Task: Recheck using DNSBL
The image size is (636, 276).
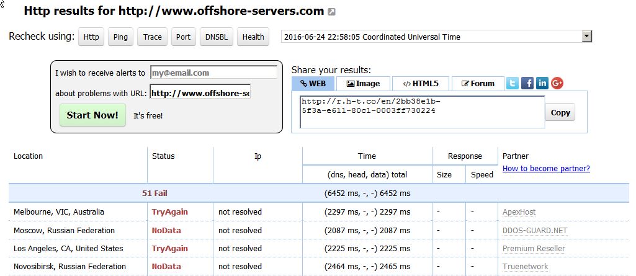Action: point(217,37)
